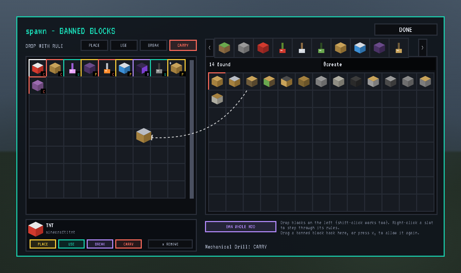The width and height of the screenshot is (461, 273).
Task: Select the blue ice banned block marked P
Action: click(124, 68)
